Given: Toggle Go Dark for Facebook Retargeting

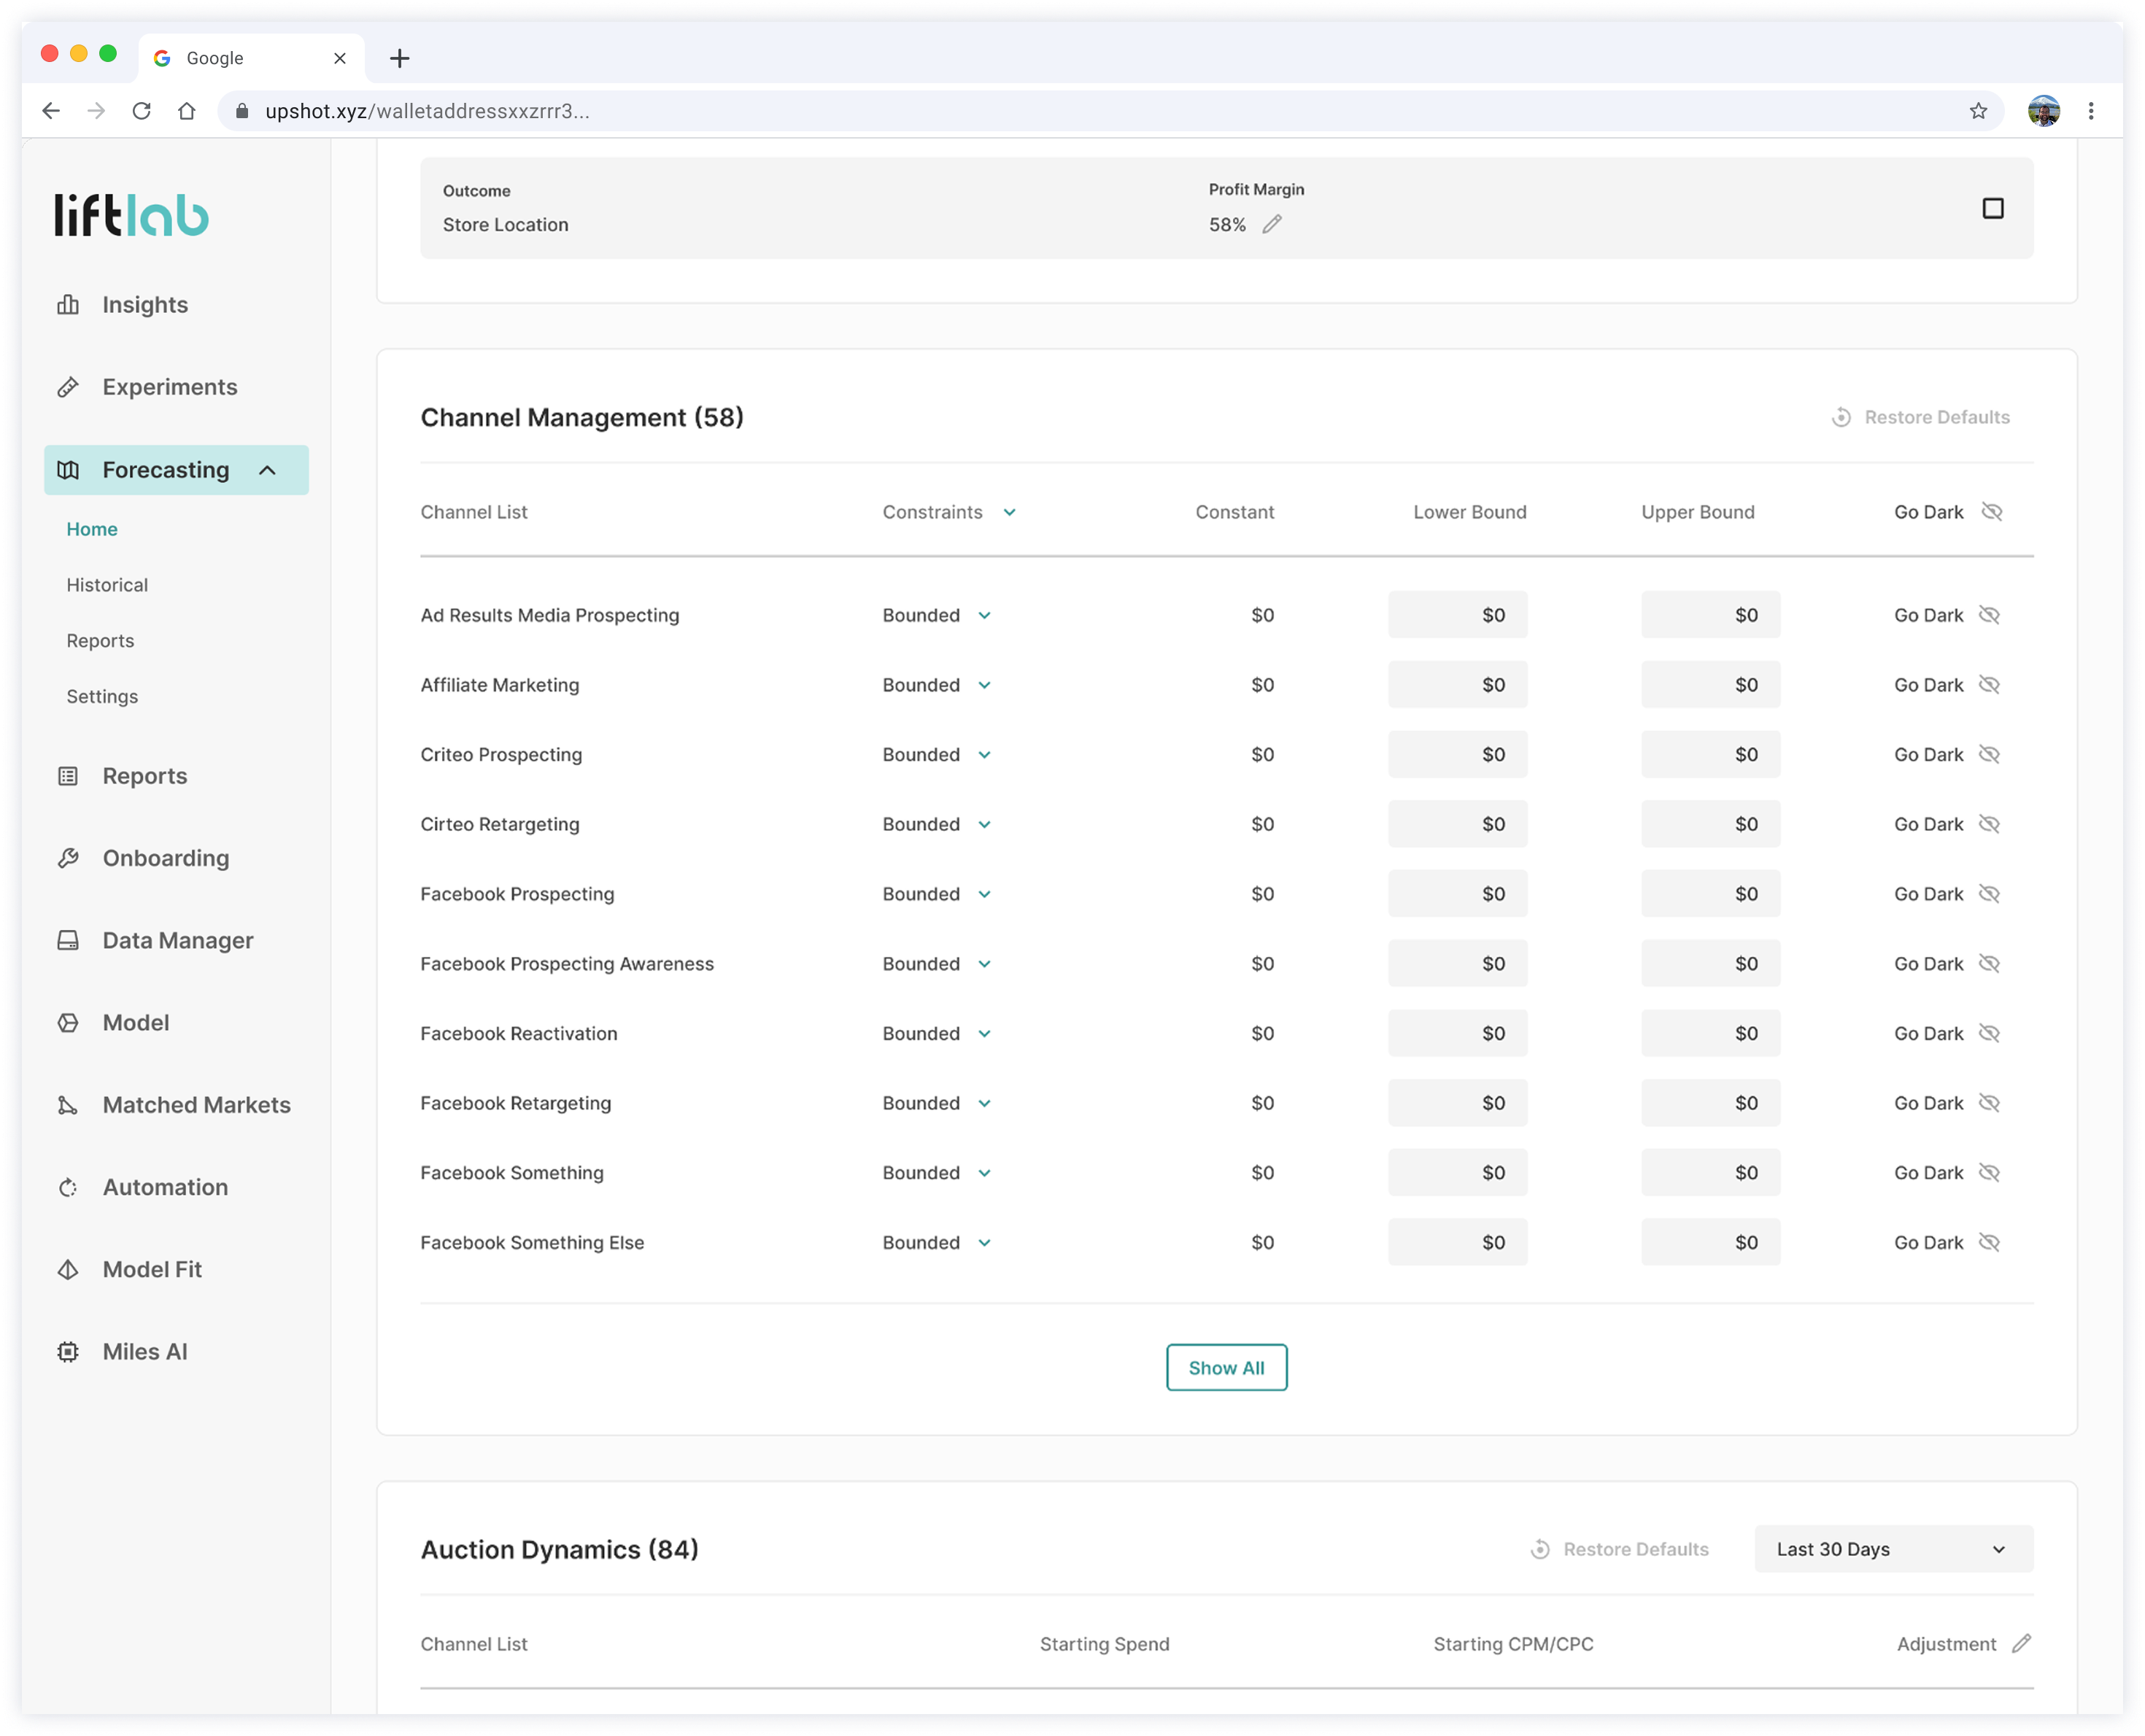Looking at the screenshot, I should (x=1988, y=1103).
